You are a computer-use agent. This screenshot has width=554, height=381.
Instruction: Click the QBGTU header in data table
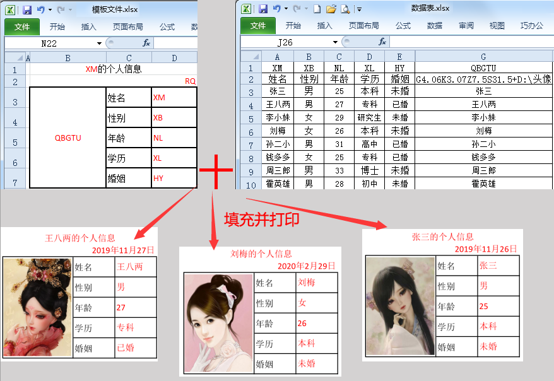point(483,67)
